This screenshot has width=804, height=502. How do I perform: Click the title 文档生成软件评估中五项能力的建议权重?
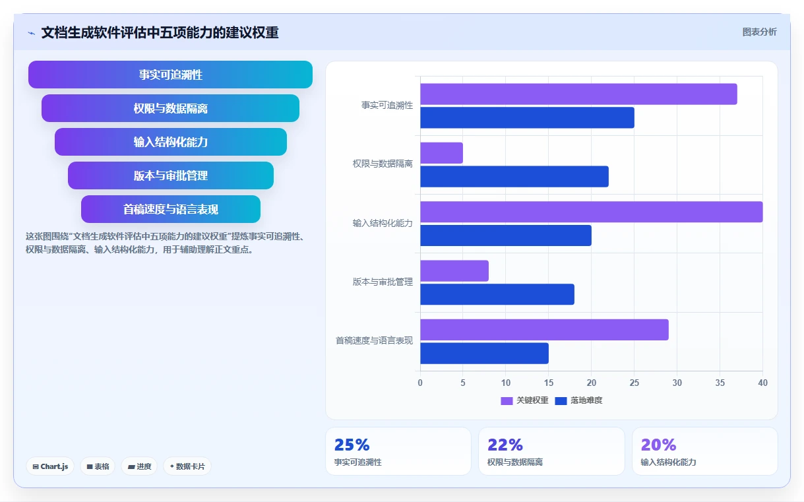(x=160, y=32)
